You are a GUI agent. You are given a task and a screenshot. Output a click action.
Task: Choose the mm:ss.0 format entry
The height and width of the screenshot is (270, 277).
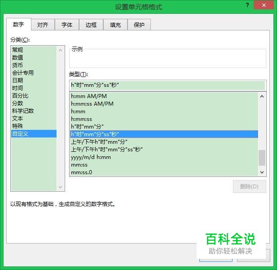[164, 172]
